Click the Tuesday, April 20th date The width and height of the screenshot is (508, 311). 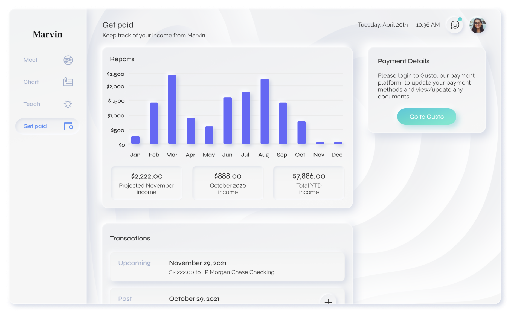pyautogui.click(x=383, y=25)
